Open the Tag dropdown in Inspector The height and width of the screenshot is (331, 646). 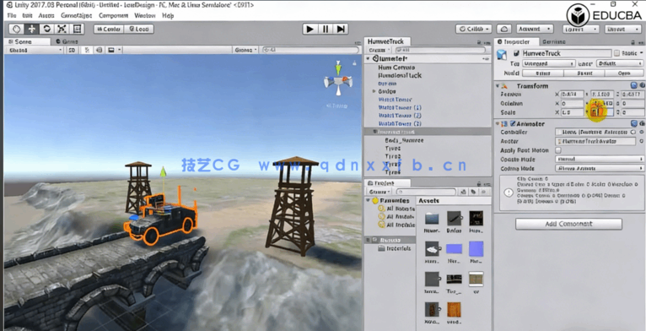549,63
